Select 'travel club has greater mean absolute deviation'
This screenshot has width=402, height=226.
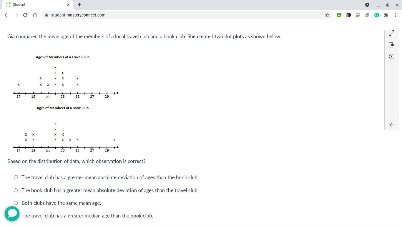16,177
